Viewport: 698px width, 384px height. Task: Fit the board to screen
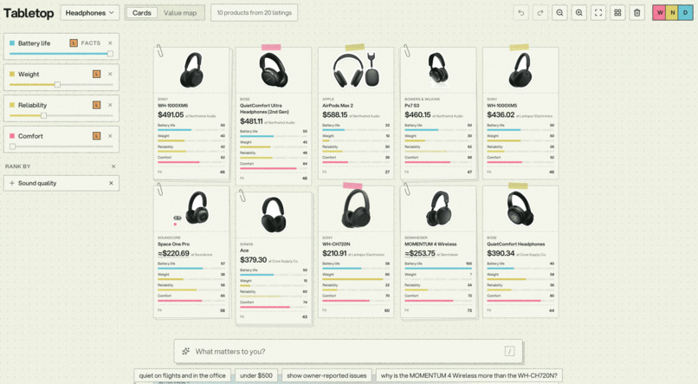(598, 13)
